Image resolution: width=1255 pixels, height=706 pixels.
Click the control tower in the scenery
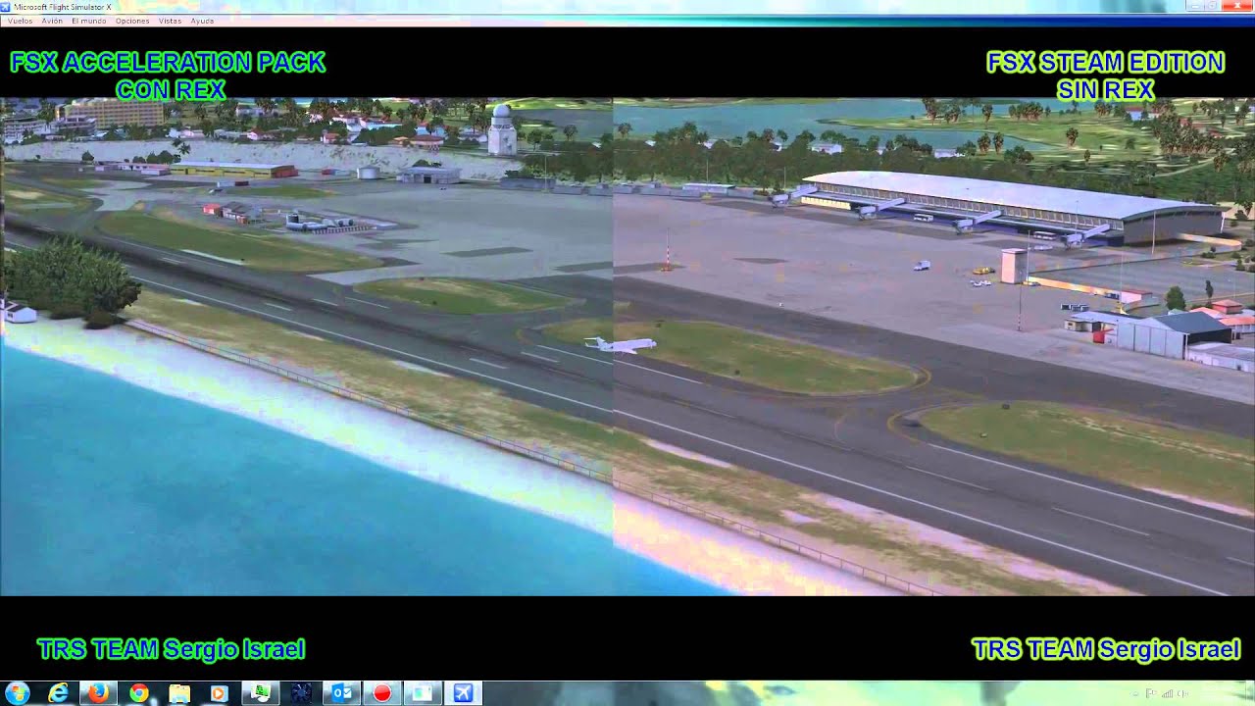coord(501,129)
